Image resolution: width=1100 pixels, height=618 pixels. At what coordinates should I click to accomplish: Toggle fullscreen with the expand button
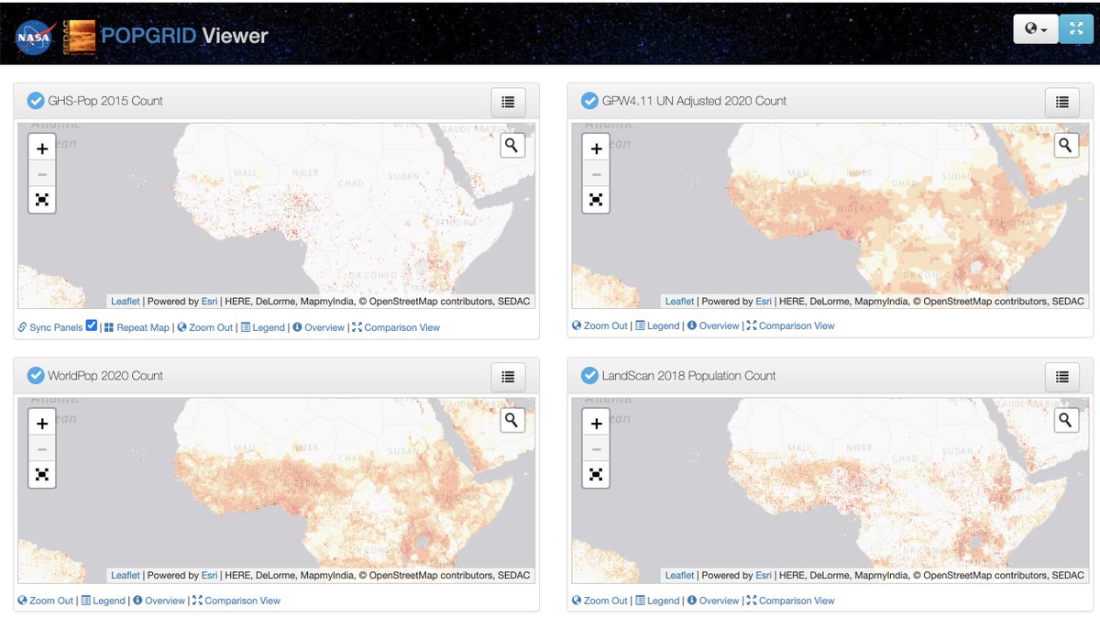(1076, 29)
